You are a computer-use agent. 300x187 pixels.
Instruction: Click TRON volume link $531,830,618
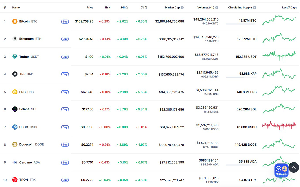(209, 178)
